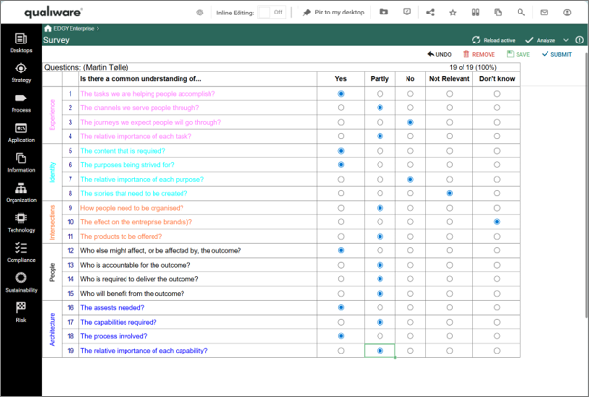
Task: Select Don't know for question 15
Action: coord(497,294)
